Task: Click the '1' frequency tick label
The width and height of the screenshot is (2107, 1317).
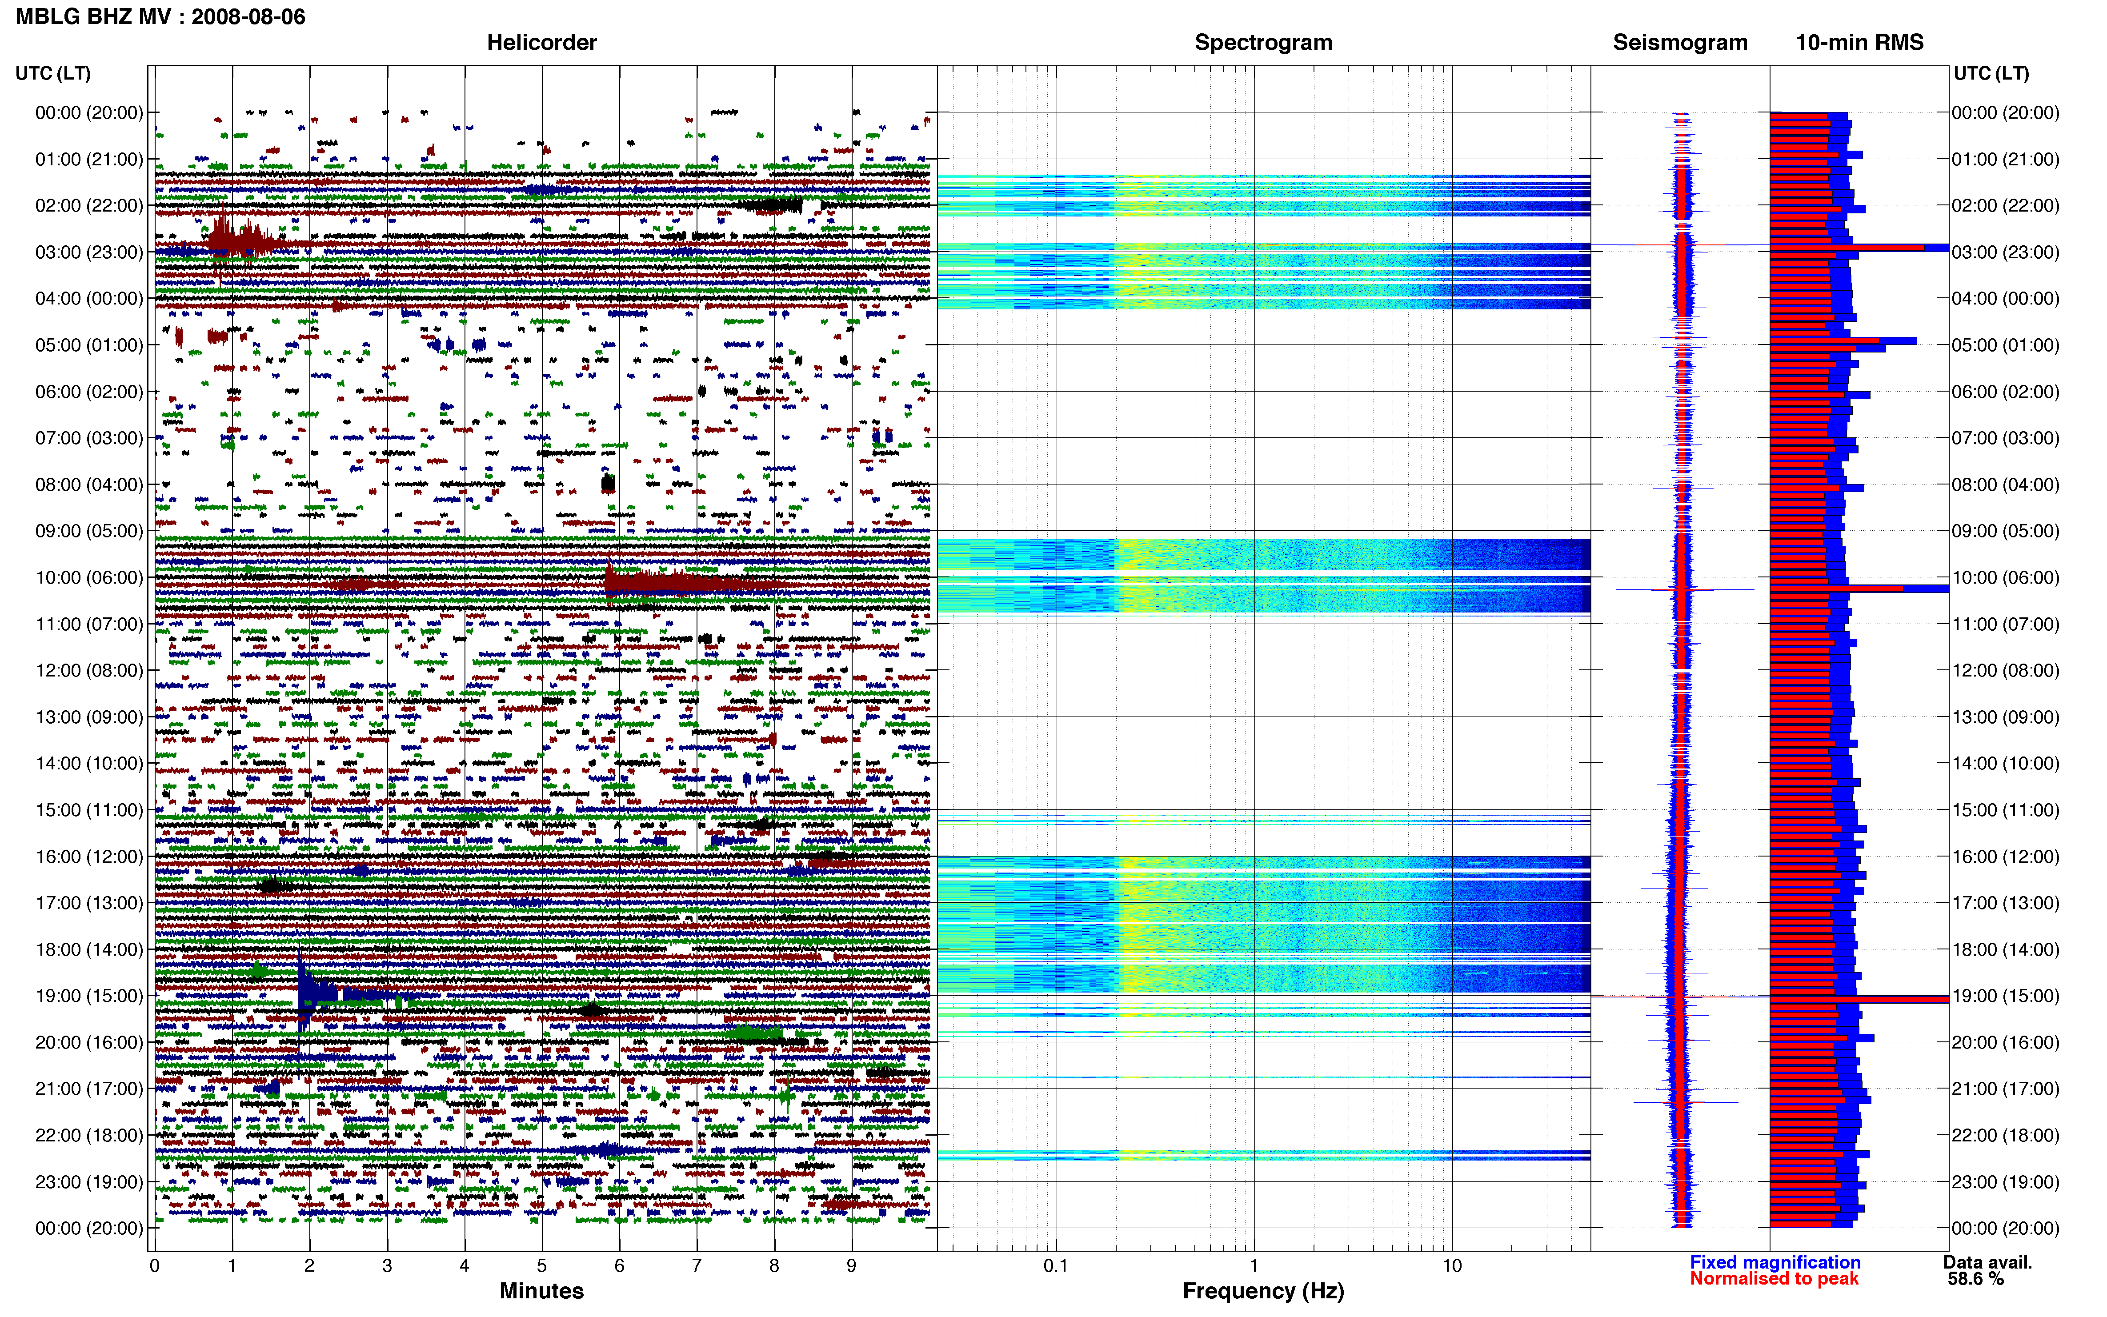Action: (1254, 1265)
